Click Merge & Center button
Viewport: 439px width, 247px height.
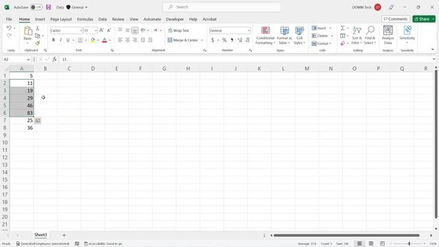pyautogui.click(x=183, y=40)
